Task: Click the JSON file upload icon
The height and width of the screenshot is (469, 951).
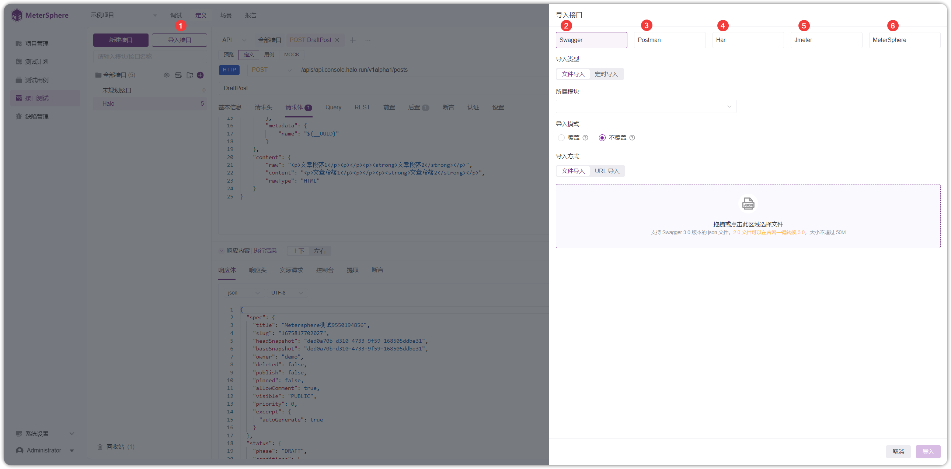Action: 748,204
